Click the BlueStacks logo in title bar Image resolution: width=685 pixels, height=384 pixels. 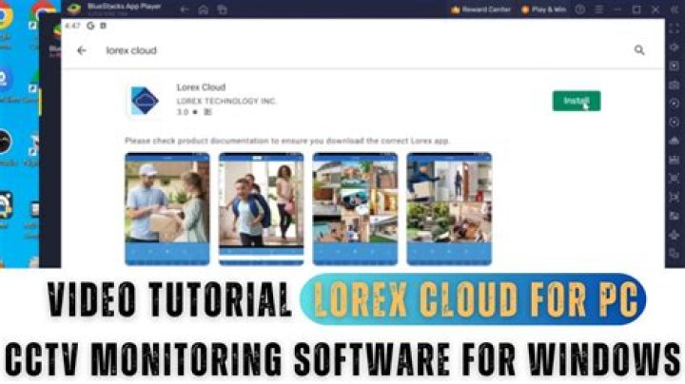coord(73,10)
